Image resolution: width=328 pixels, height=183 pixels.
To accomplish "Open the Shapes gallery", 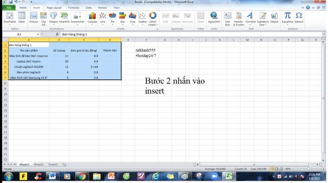I will [53, 18].
